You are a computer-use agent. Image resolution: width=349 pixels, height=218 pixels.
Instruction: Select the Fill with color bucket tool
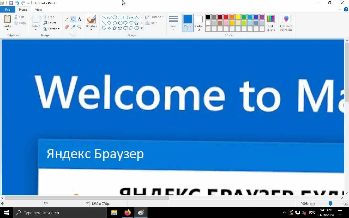73,19
